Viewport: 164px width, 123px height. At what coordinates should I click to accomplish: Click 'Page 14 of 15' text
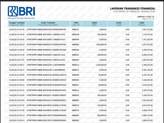148,19
